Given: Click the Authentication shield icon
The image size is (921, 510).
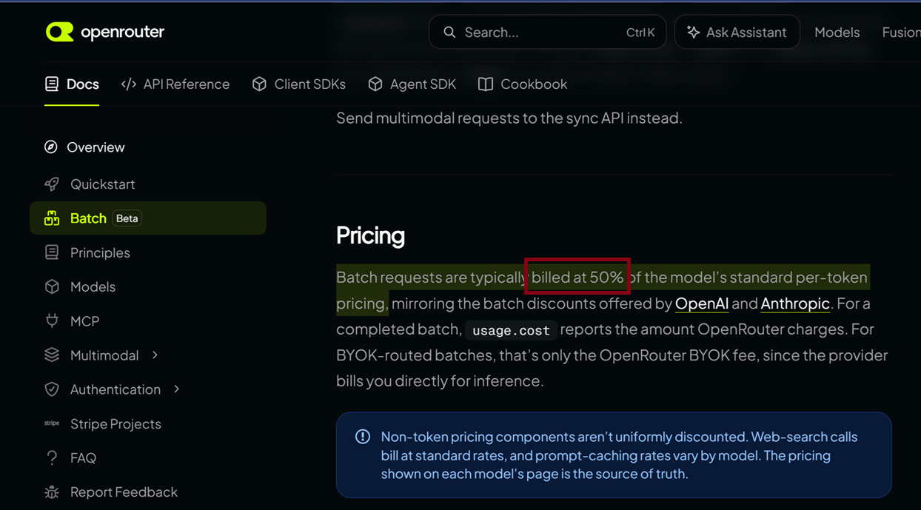Looking at the screenshot, I should pyautogui.click(x=52, y=389).
